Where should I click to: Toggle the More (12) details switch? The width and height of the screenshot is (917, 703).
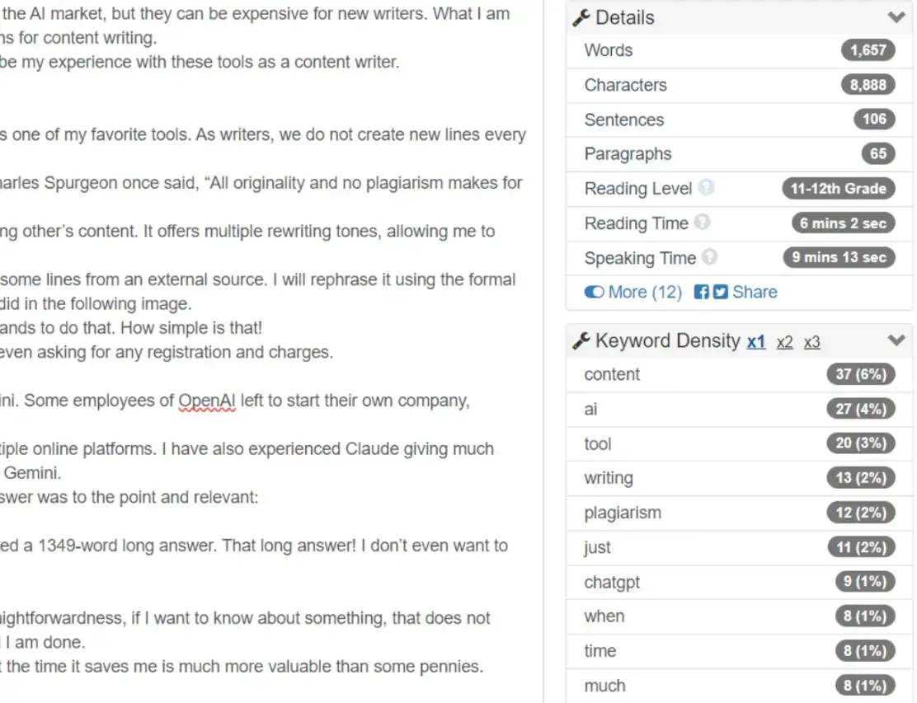594,292
